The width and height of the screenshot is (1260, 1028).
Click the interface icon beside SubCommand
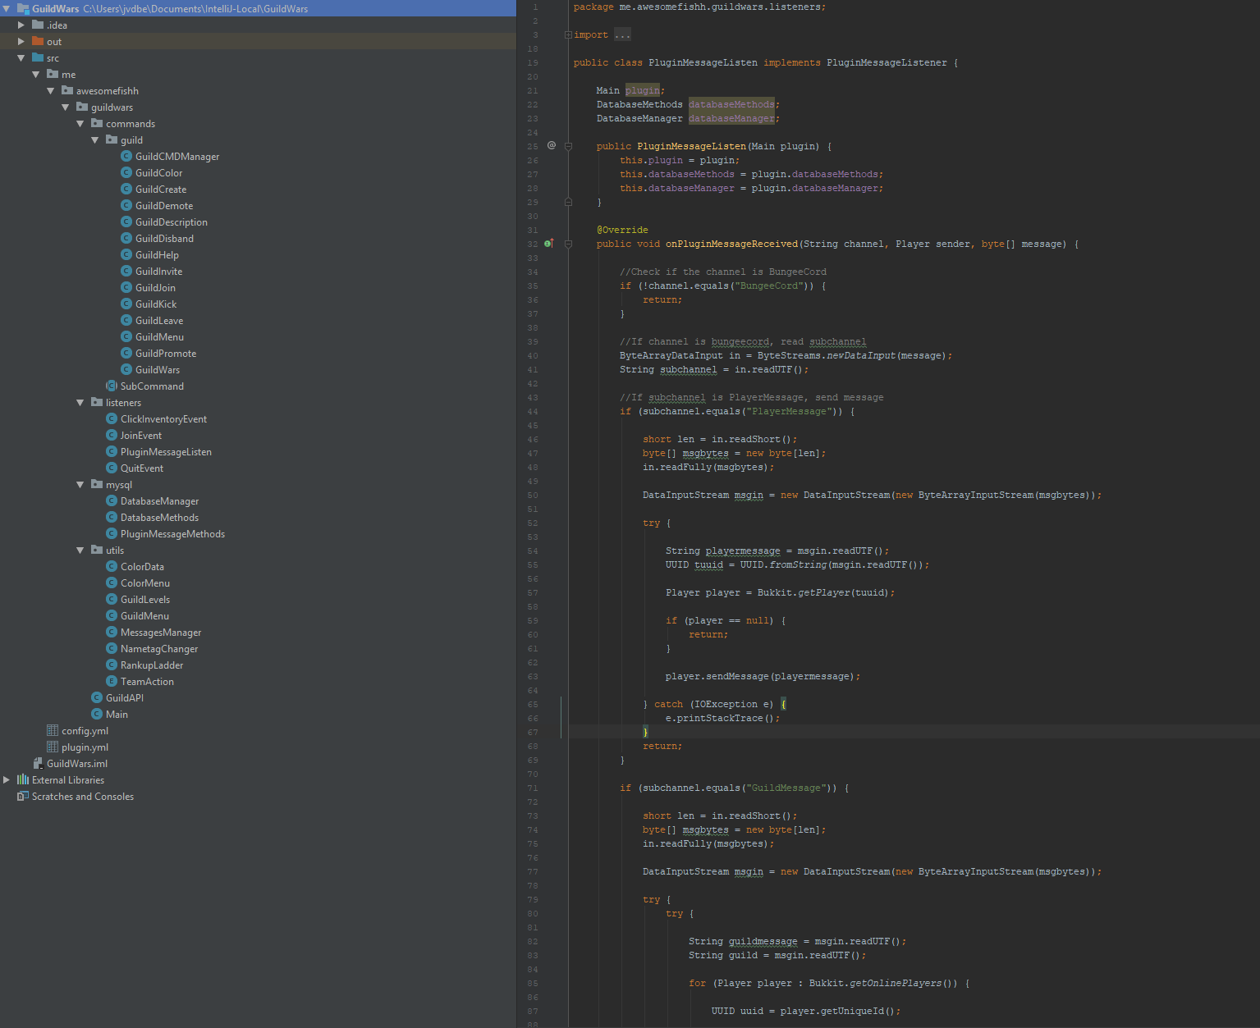pos(112,386)
